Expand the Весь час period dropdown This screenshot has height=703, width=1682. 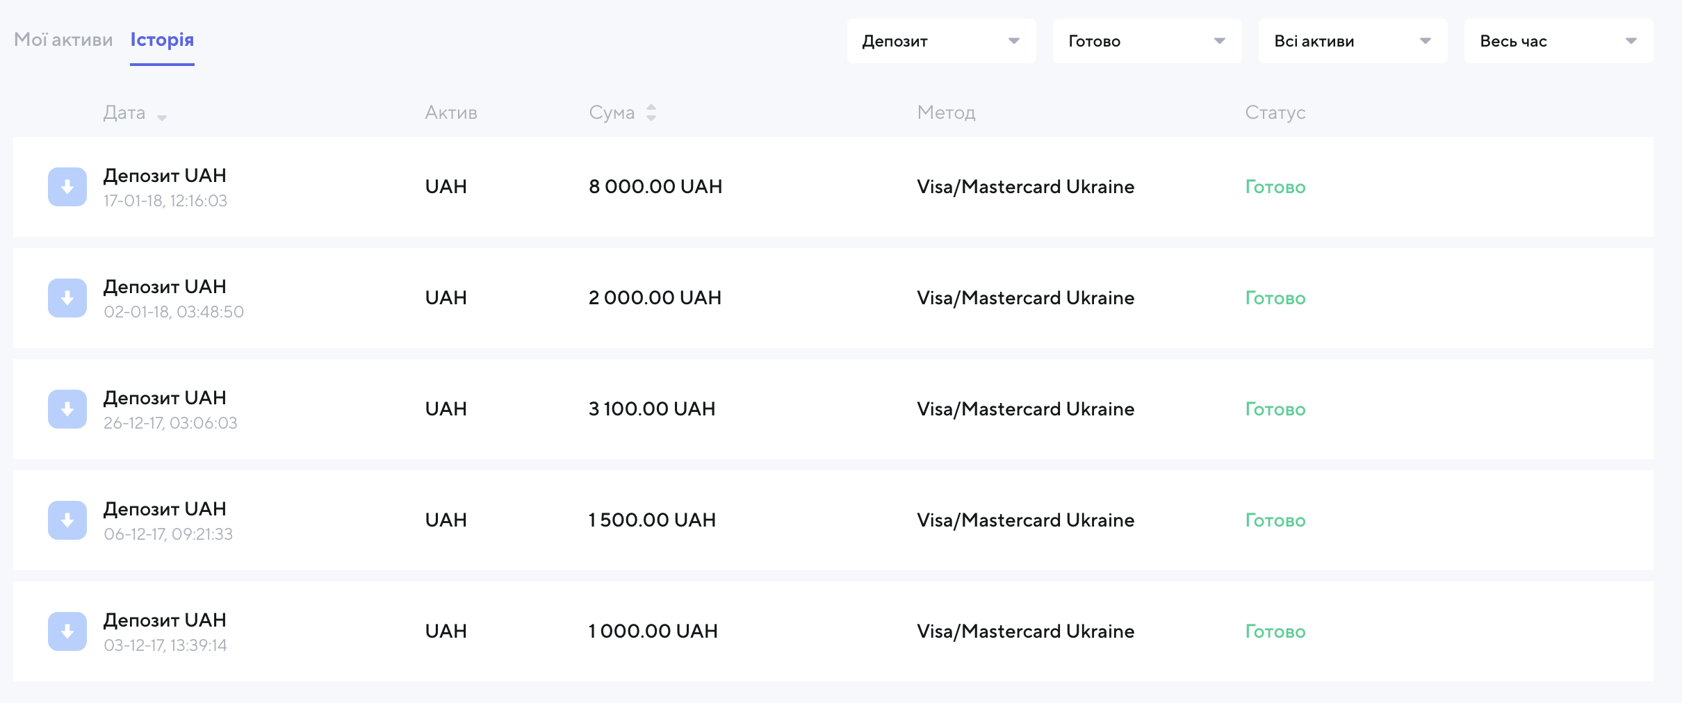coord(1558,41)
